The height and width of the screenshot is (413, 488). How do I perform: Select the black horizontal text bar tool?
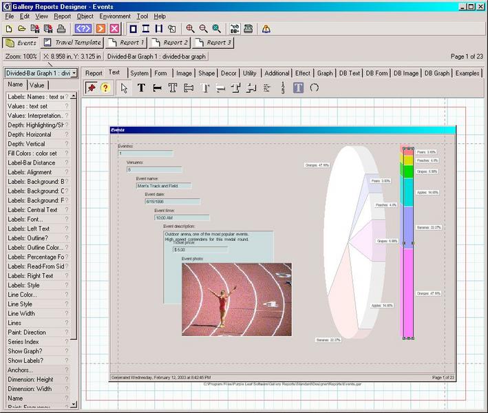(x=157, y=88)
